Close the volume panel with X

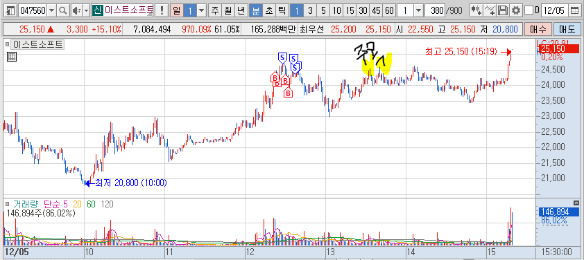click(x=576, y=203)
